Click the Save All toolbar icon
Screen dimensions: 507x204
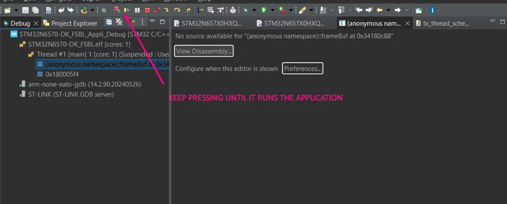point(35,10)
